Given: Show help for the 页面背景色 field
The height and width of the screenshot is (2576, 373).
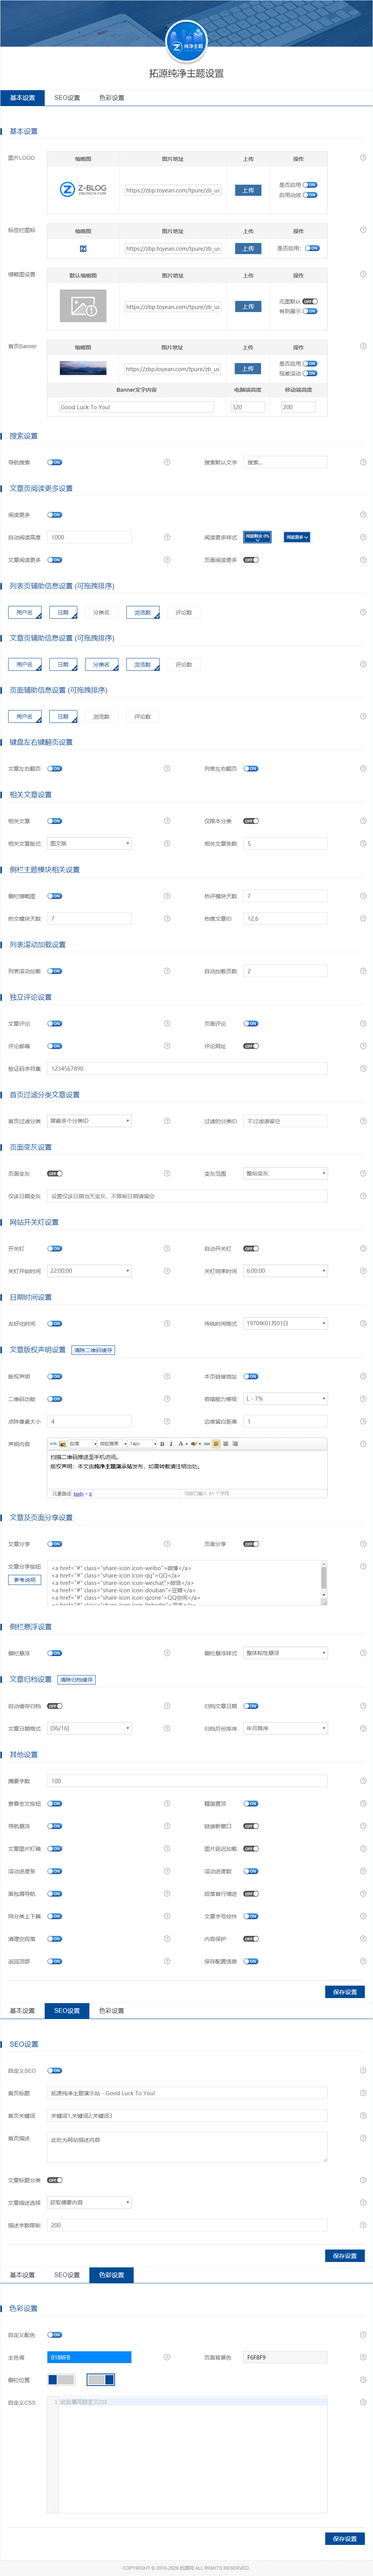Looking at the screenshot, I should click(x=363, y=2357).
